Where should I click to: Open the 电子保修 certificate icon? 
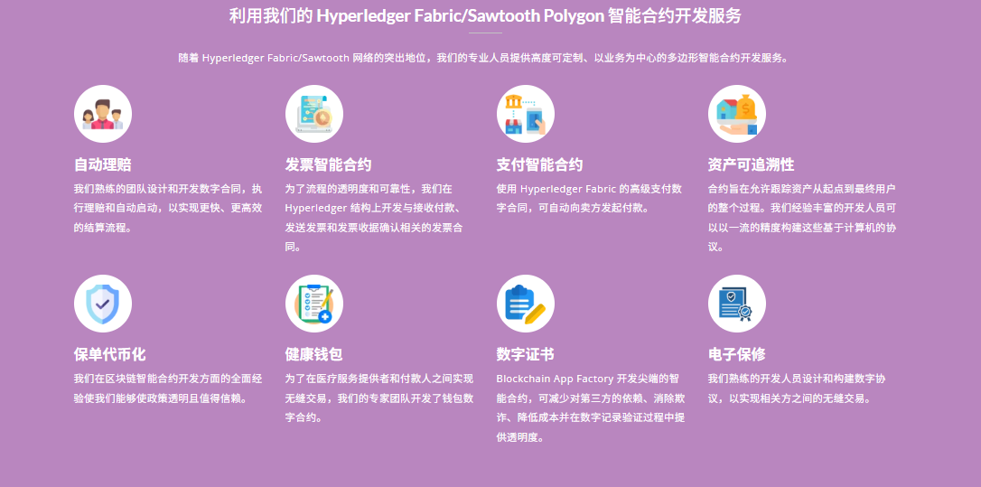pyautogui.click(x=736, y=304)
